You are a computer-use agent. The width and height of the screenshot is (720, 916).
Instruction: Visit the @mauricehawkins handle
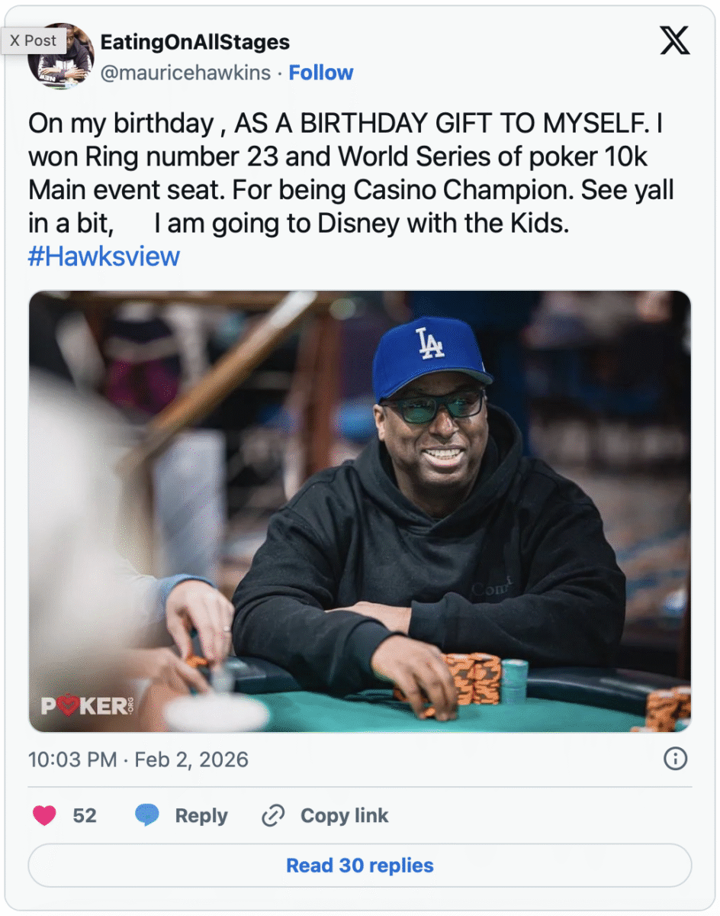coord(185,73)
